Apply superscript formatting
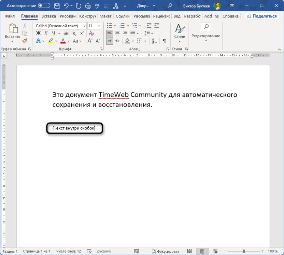This screenshot has height=255, width=284. point(82,33)
